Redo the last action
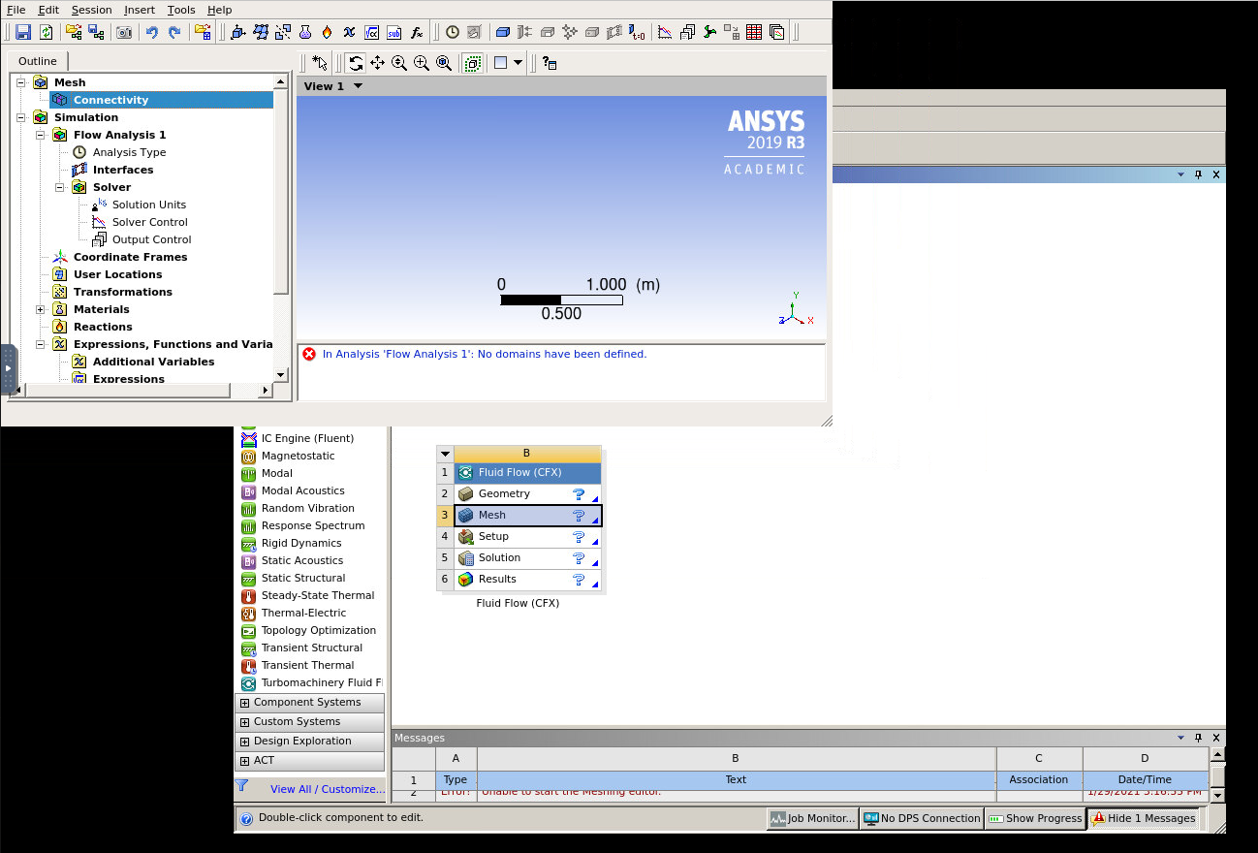This screenshot has height=853, width=1258. (174, 32)
